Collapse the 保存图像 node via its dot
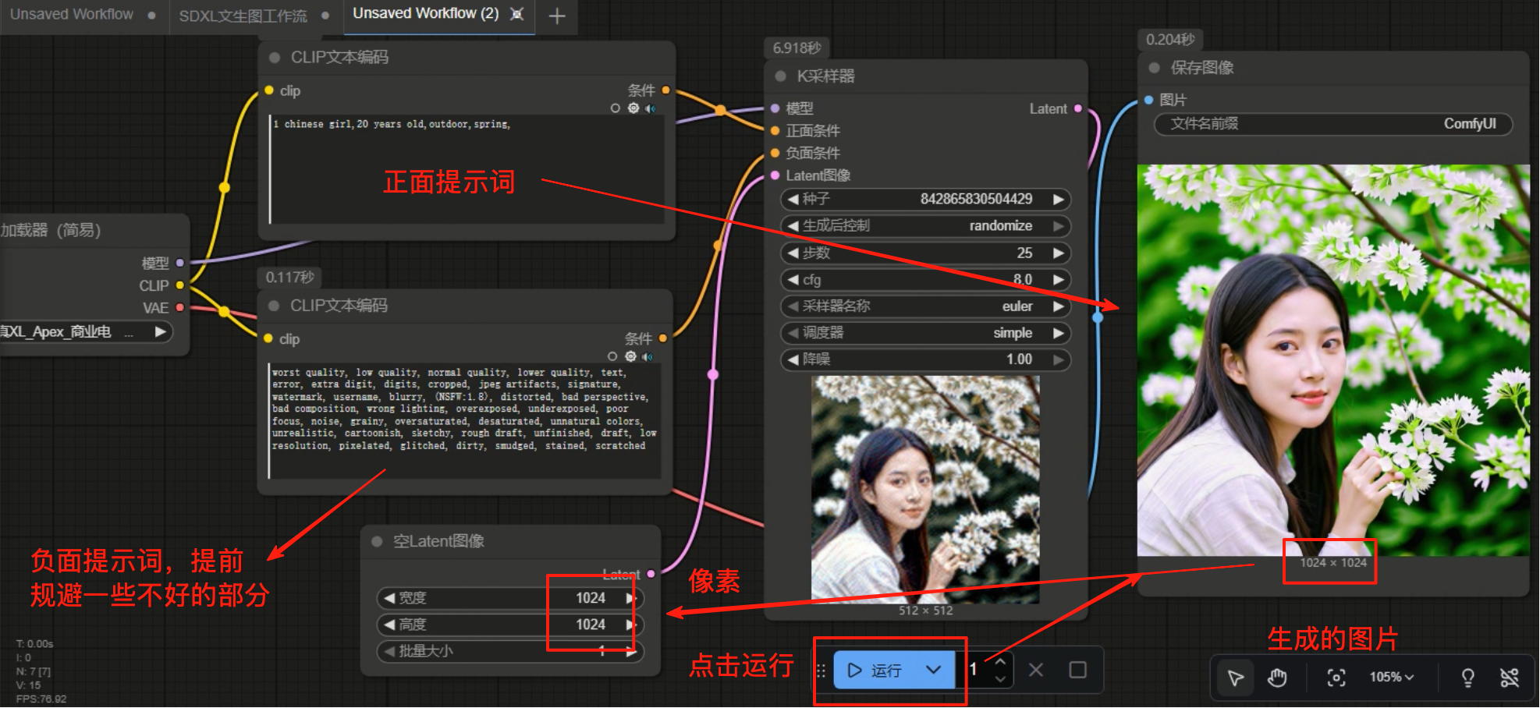Viewport: 1540px width, 708px height. [1154, 68]
